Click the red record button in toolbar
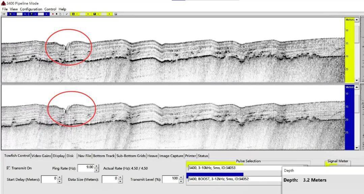364x194 pixels. click(x=53, y=14)
